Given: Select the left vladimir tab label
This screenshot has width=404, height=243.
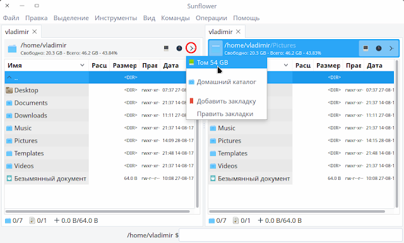Looking at the screenshot, I should tap(17, 32).
